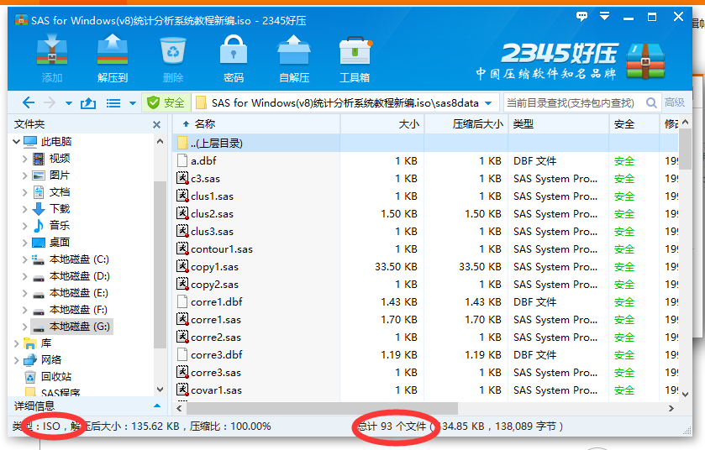705x450 pixels.
Task: Select the ..(上层目录) row
Action: click(425, 144)
